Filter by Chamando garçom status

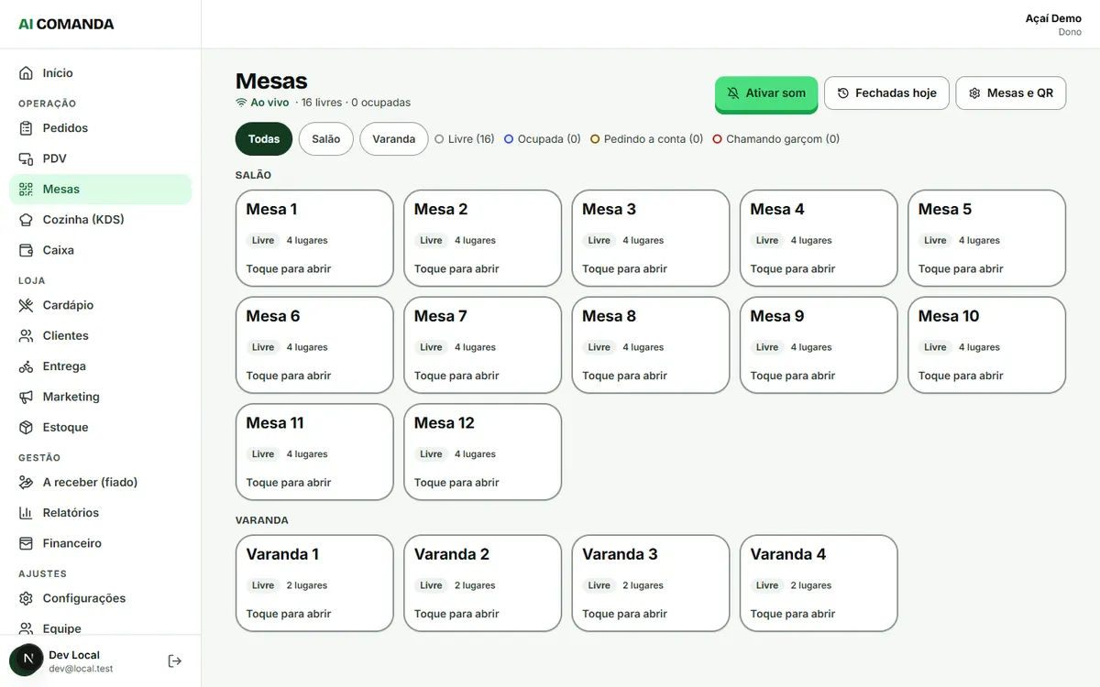[776, 139]
